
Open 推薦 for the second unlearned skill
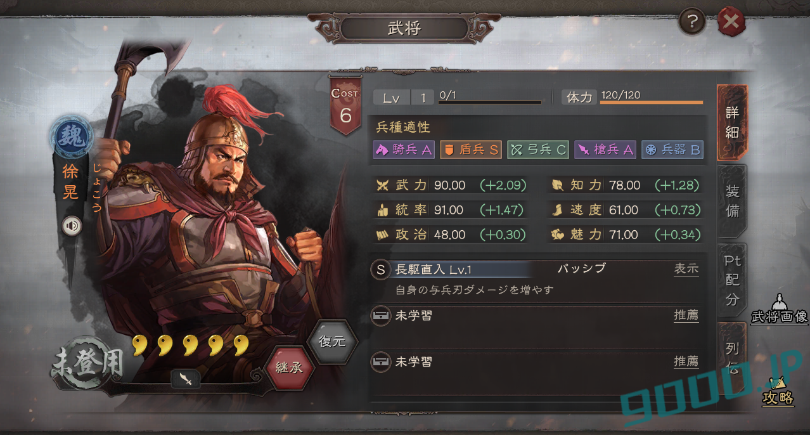[x=686, y=361]
